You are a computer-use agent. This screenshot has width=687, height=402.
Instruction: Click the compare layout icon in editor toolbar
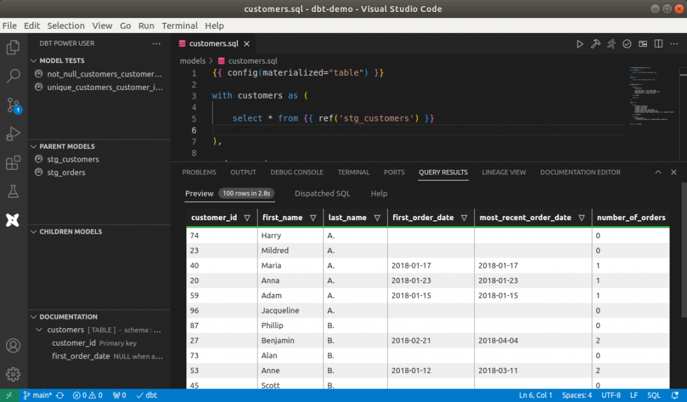(x=643, y=44)
